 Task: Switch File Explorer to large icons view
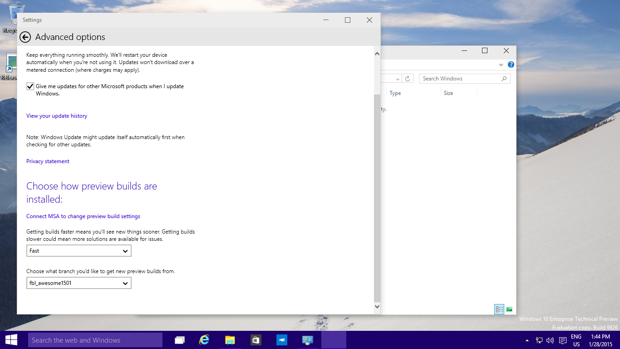click(x=509, y=309)
